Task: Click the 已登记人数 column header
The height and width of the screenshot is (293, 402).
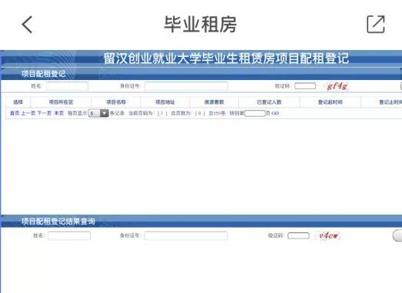Action: pos(269,102)
